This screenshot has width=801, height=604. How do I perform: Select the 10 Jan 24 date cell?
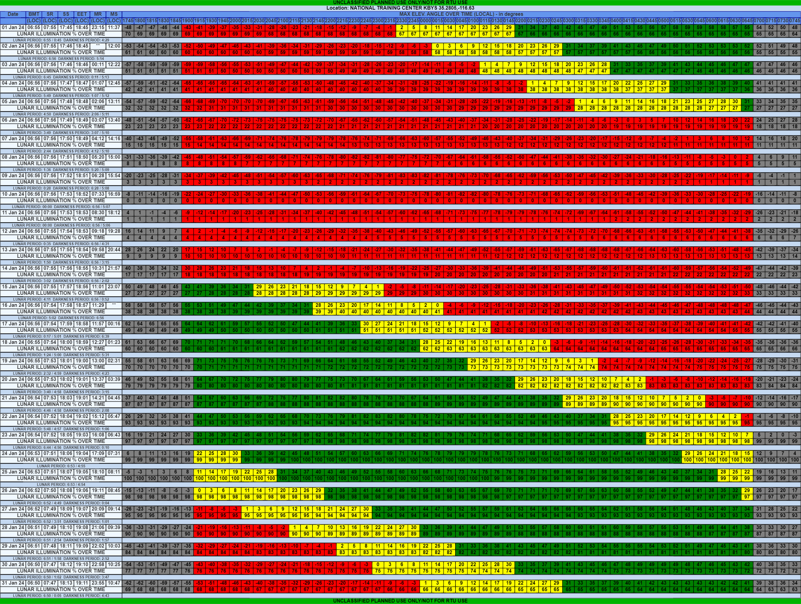[13, 194]
